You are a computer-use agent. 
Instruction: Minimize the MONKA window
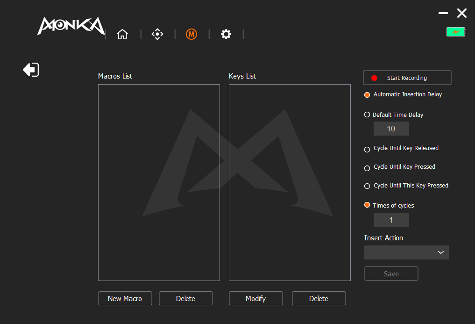[x=443, y=13]
